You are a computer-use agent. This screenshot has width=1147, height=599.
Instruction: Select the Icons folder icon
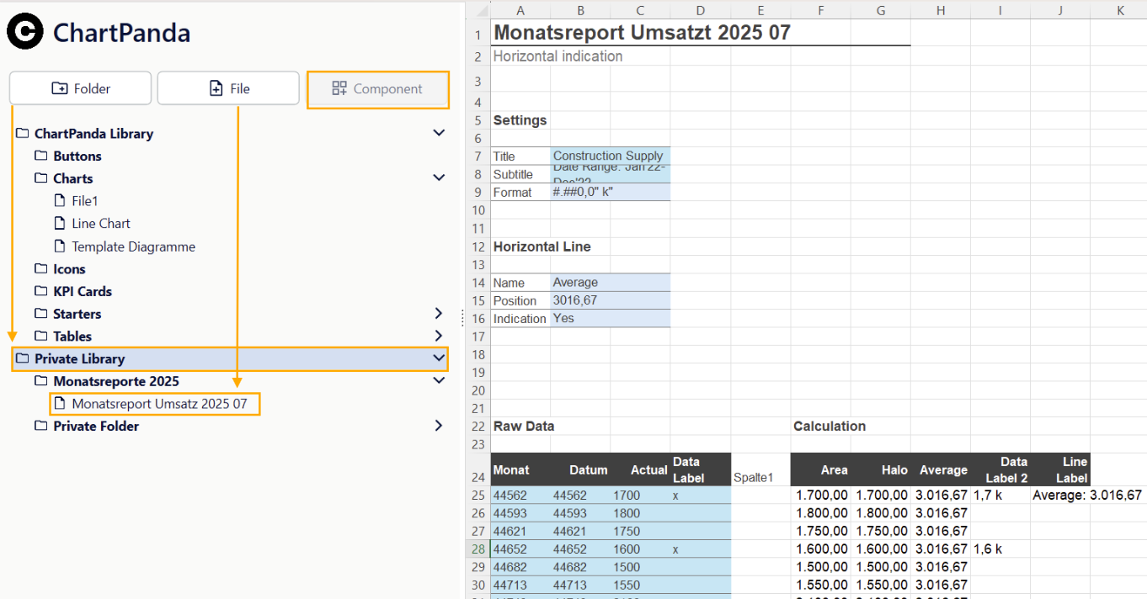pyautogui.click(x=40, y=269)
